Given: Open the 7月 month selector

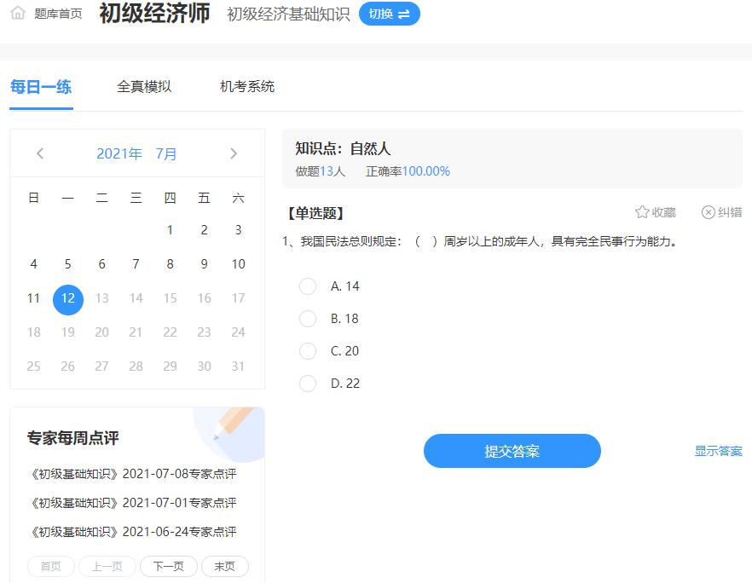Looking at the screenshot, I should point(167,153).
